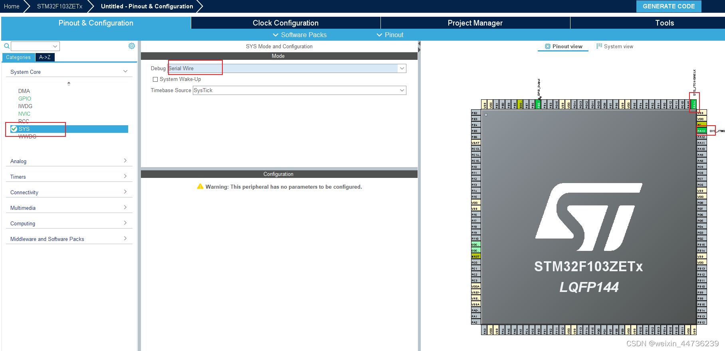Click the STM32F103ZETx breadcrumb

tap(59, 6)
